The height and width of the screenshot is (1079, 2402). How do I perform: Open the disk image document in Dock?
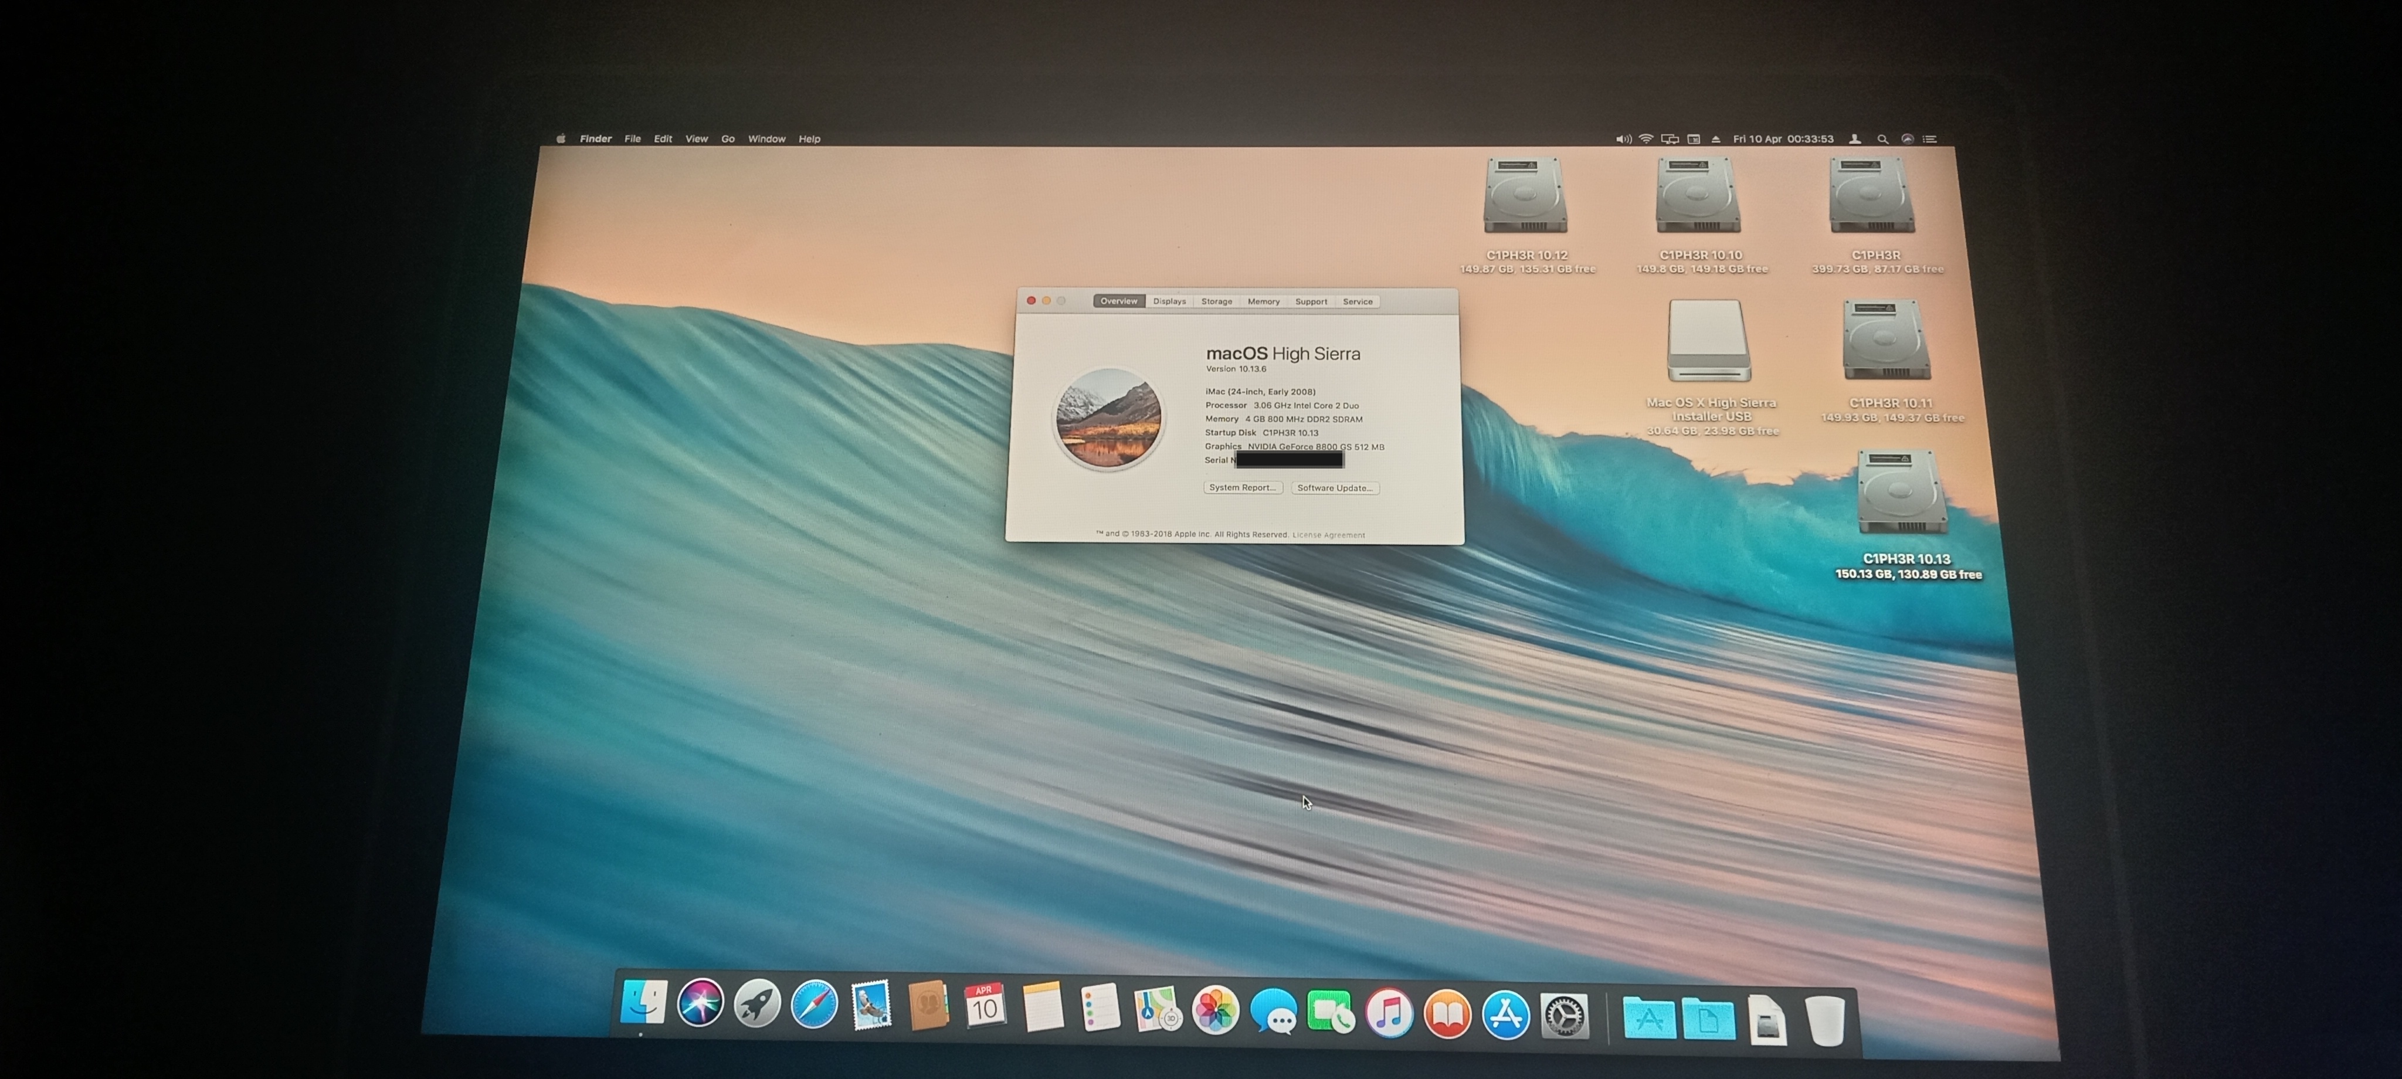1767,1019
